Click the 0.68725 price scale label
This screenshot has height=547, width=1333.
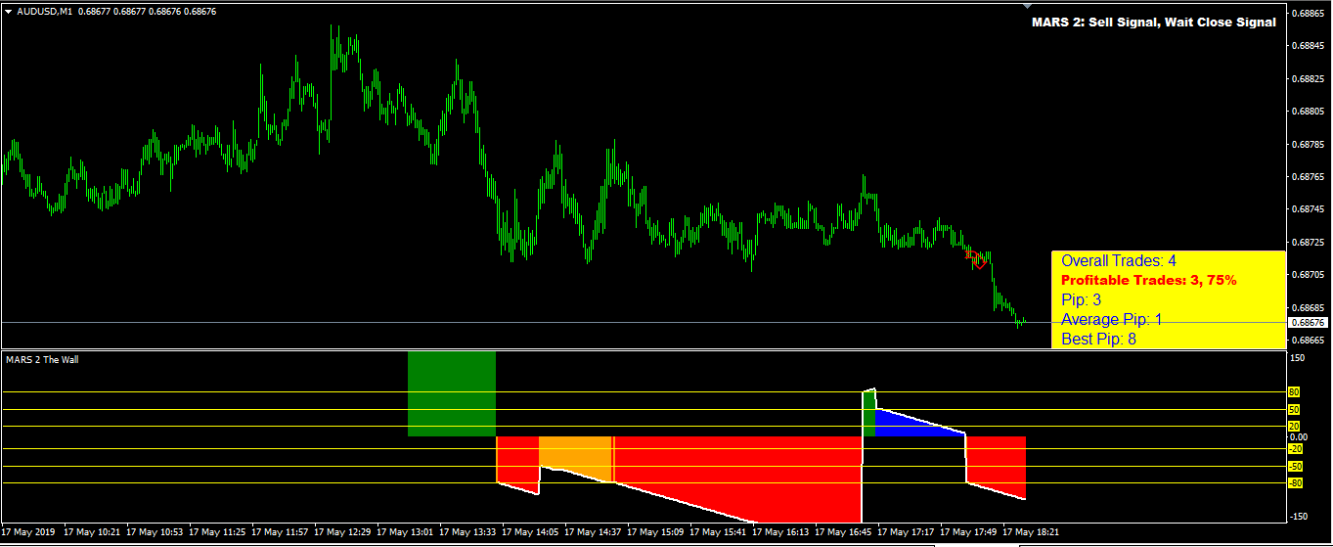point(1309,242)
